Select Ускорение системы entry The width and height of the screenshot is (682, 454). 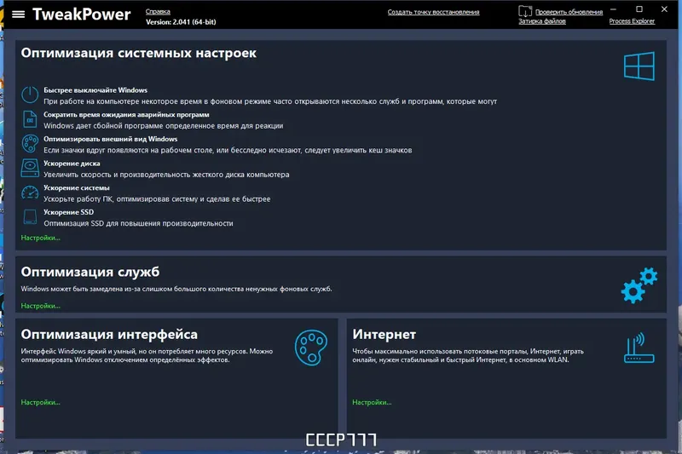(x=77, y=187)
